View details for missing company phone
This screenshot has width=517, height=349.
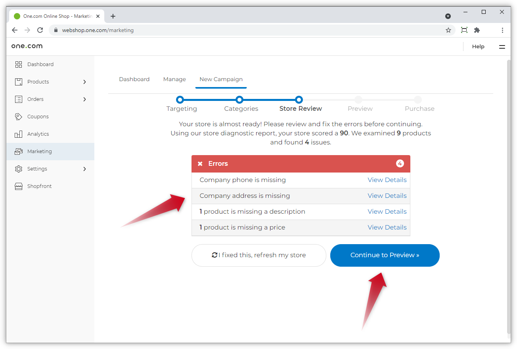point(387,180)
